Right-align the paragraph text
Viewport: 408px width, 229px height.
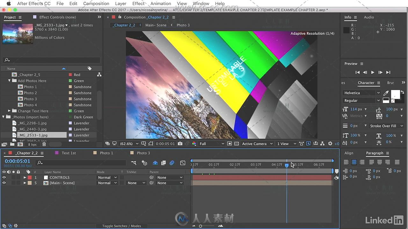(362, 162)
